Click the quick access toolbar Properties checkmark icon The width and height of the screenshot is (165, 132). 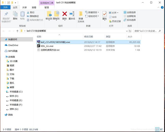click(9, 3)
